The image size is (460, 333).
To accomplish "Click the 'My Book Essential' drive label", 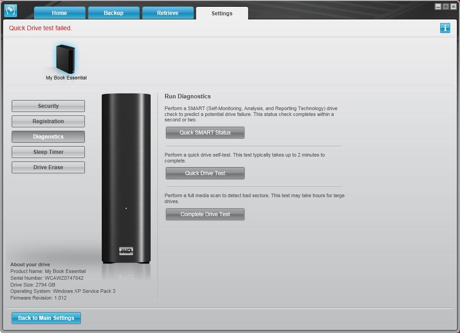I will click(66, 78).
